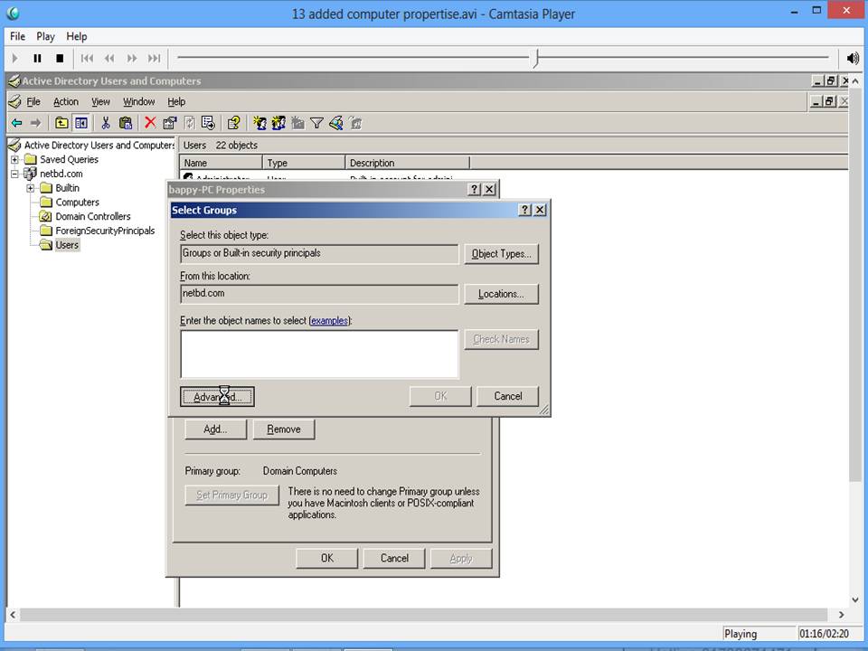Expand the Builtin tree node
This screenshot has width=868, height=651.
[x=31, y=188]
